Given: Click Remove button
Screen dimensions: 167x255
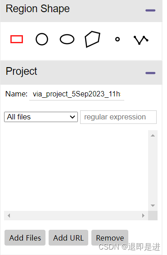Looking at the screenshot, I should [110, 237].
